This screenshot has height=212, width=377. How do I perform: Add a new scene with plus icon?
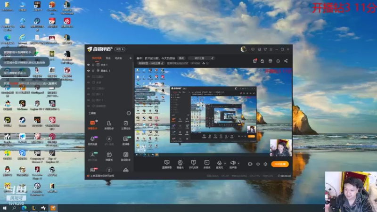131,58
